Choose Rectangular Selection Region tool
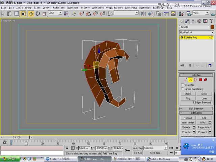Screen dimensions: 216x162 pyautogui.click(x=16, y=14)
